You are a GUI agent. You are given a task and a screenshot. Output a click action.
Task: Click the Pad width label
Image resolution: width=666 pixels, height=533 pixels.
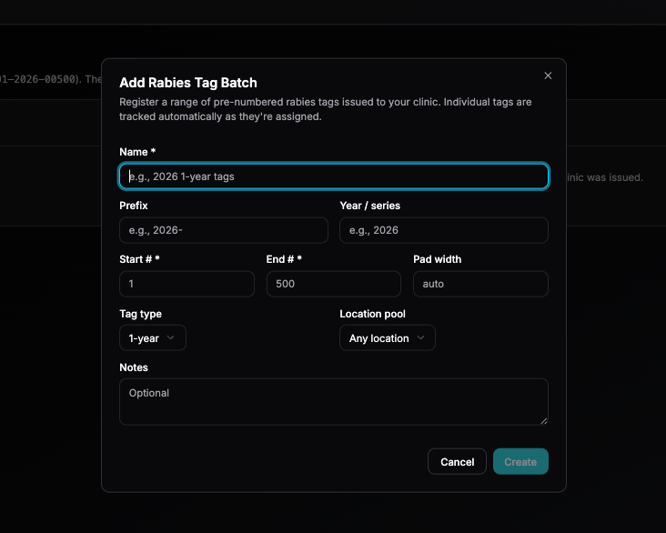click(x=437, y=259)
